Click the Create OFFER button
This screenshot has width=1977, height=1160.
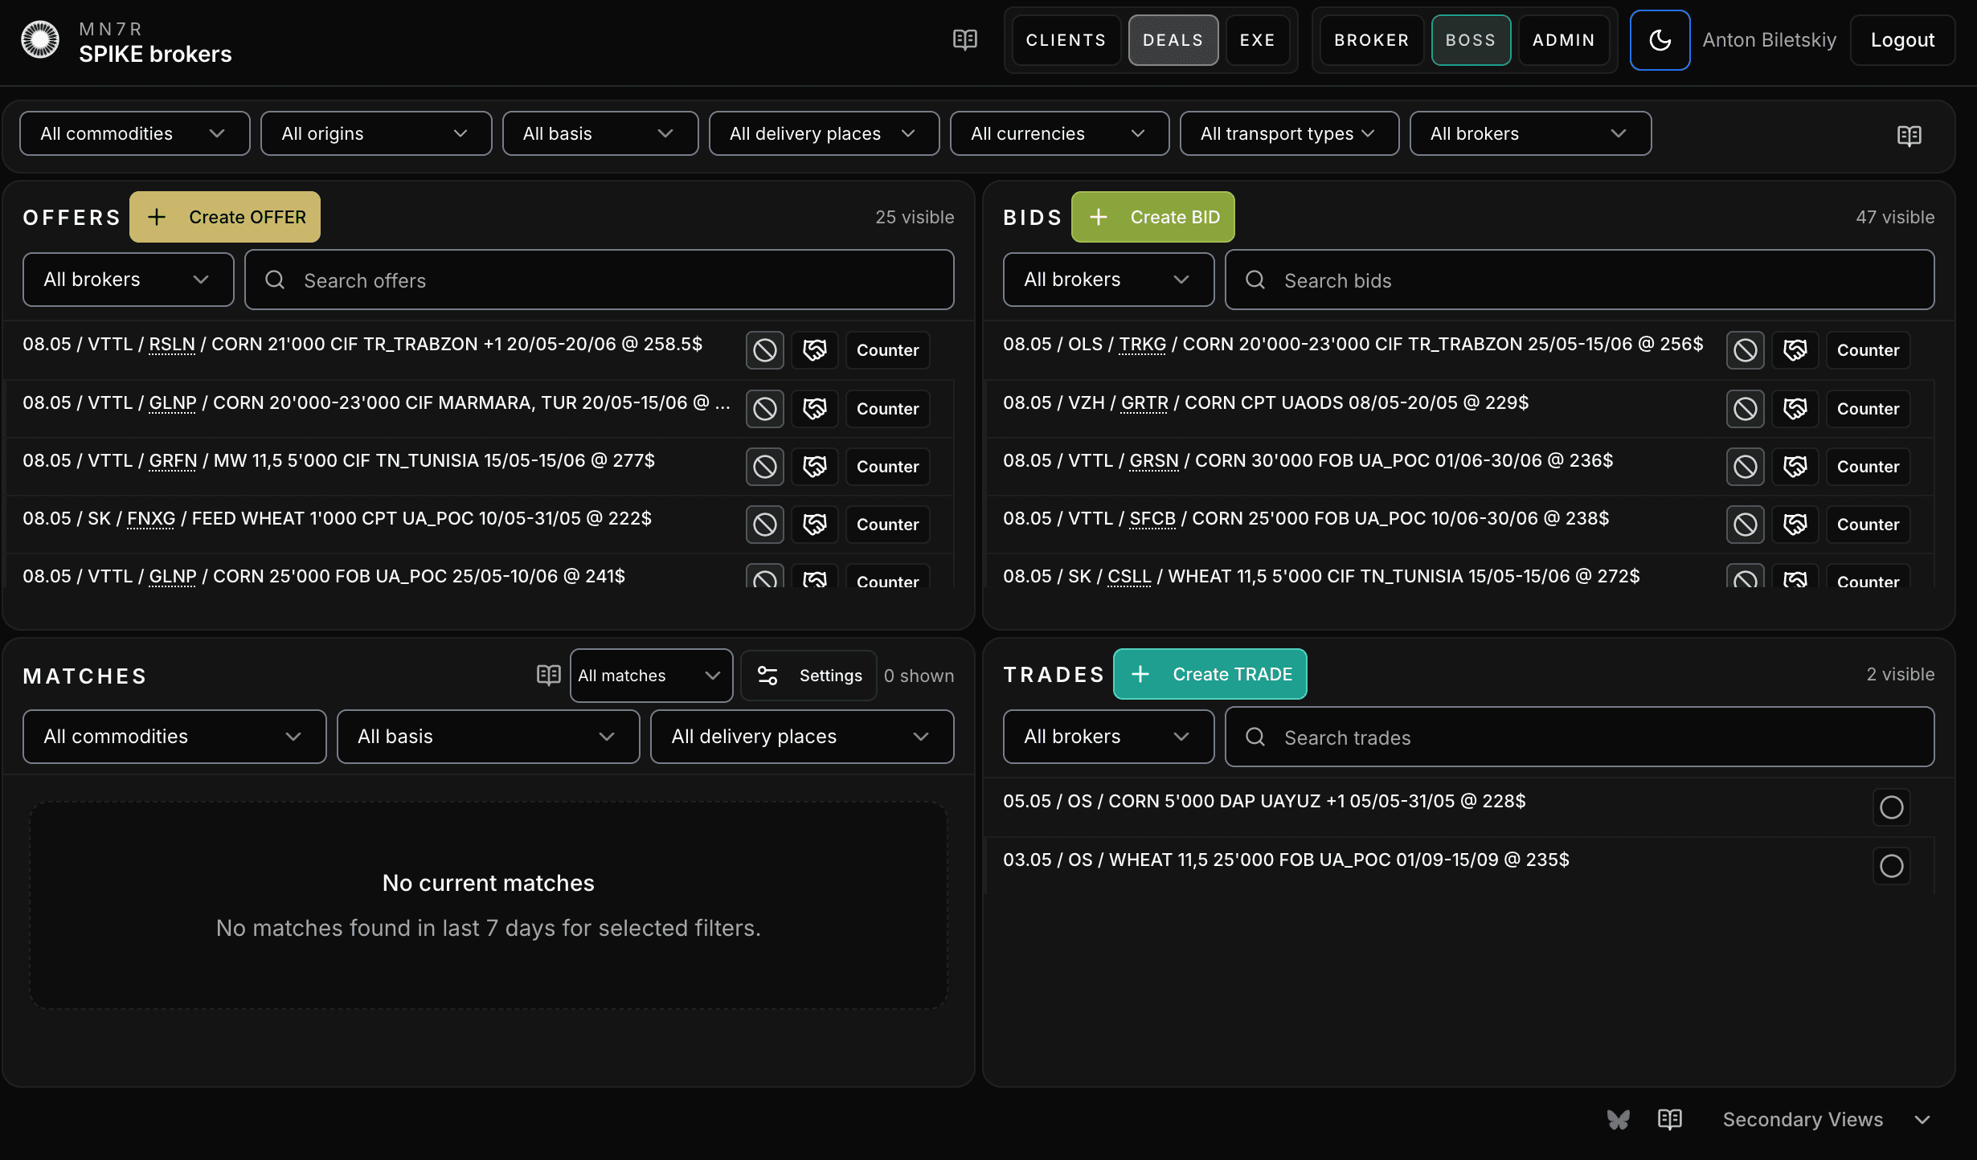[225, 217]
